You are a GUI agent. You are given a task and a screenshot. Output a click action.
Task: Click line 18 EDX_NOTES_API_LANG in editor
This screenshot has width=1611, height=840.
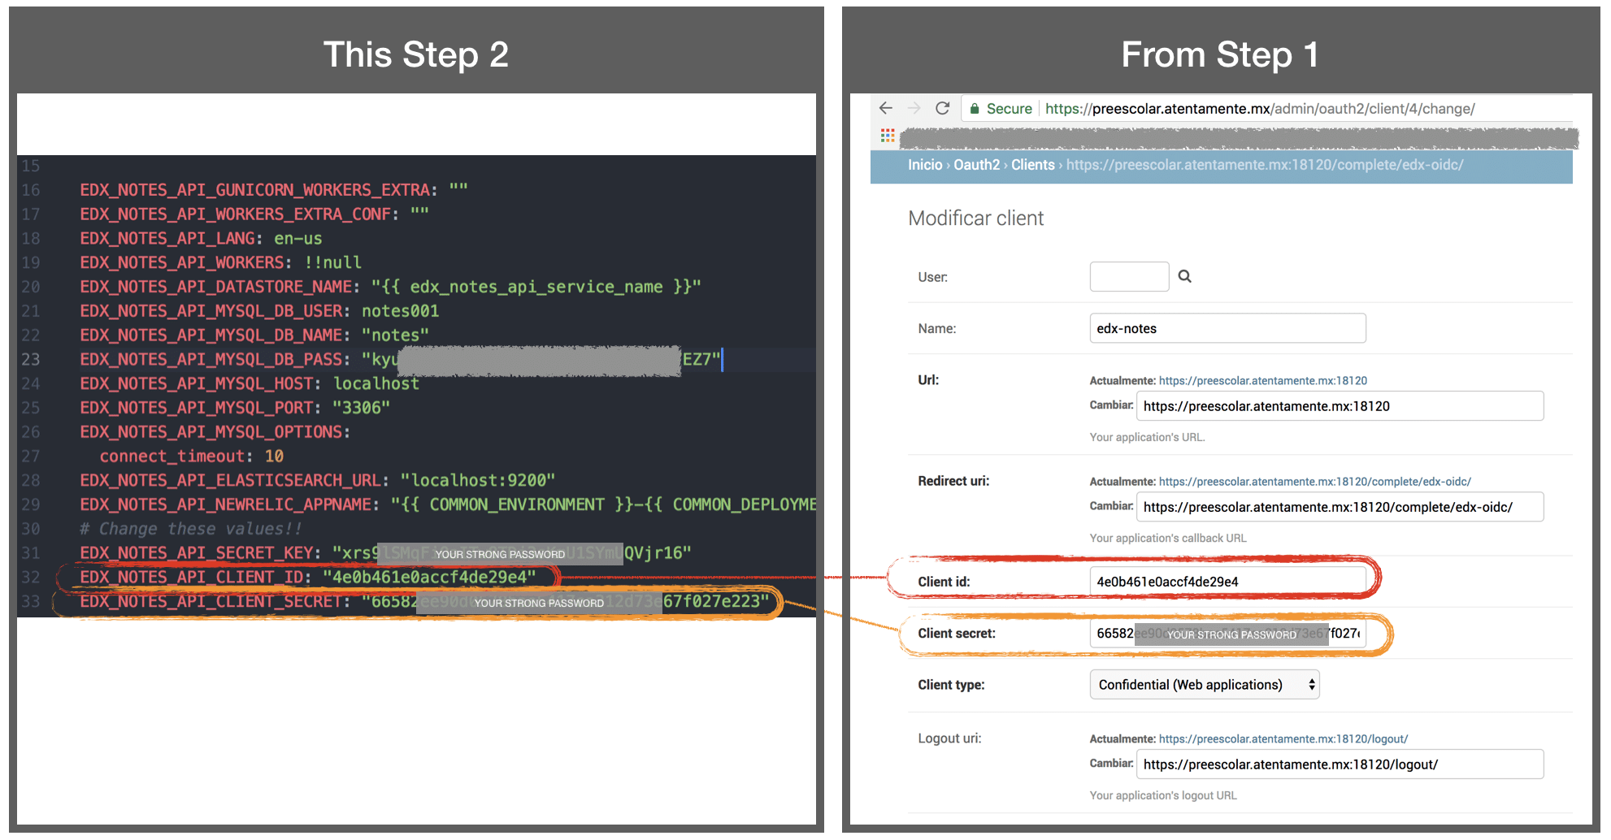pyautogui.click(x=201, y=239)
